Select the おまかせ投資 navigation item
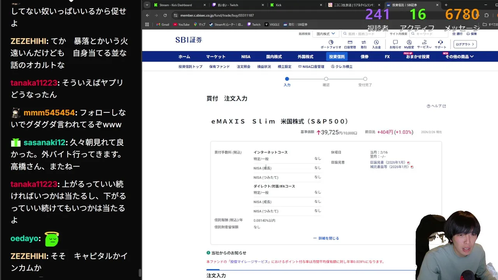The height and width of the screenshot is (280, 498). click(x=418, y=56)
